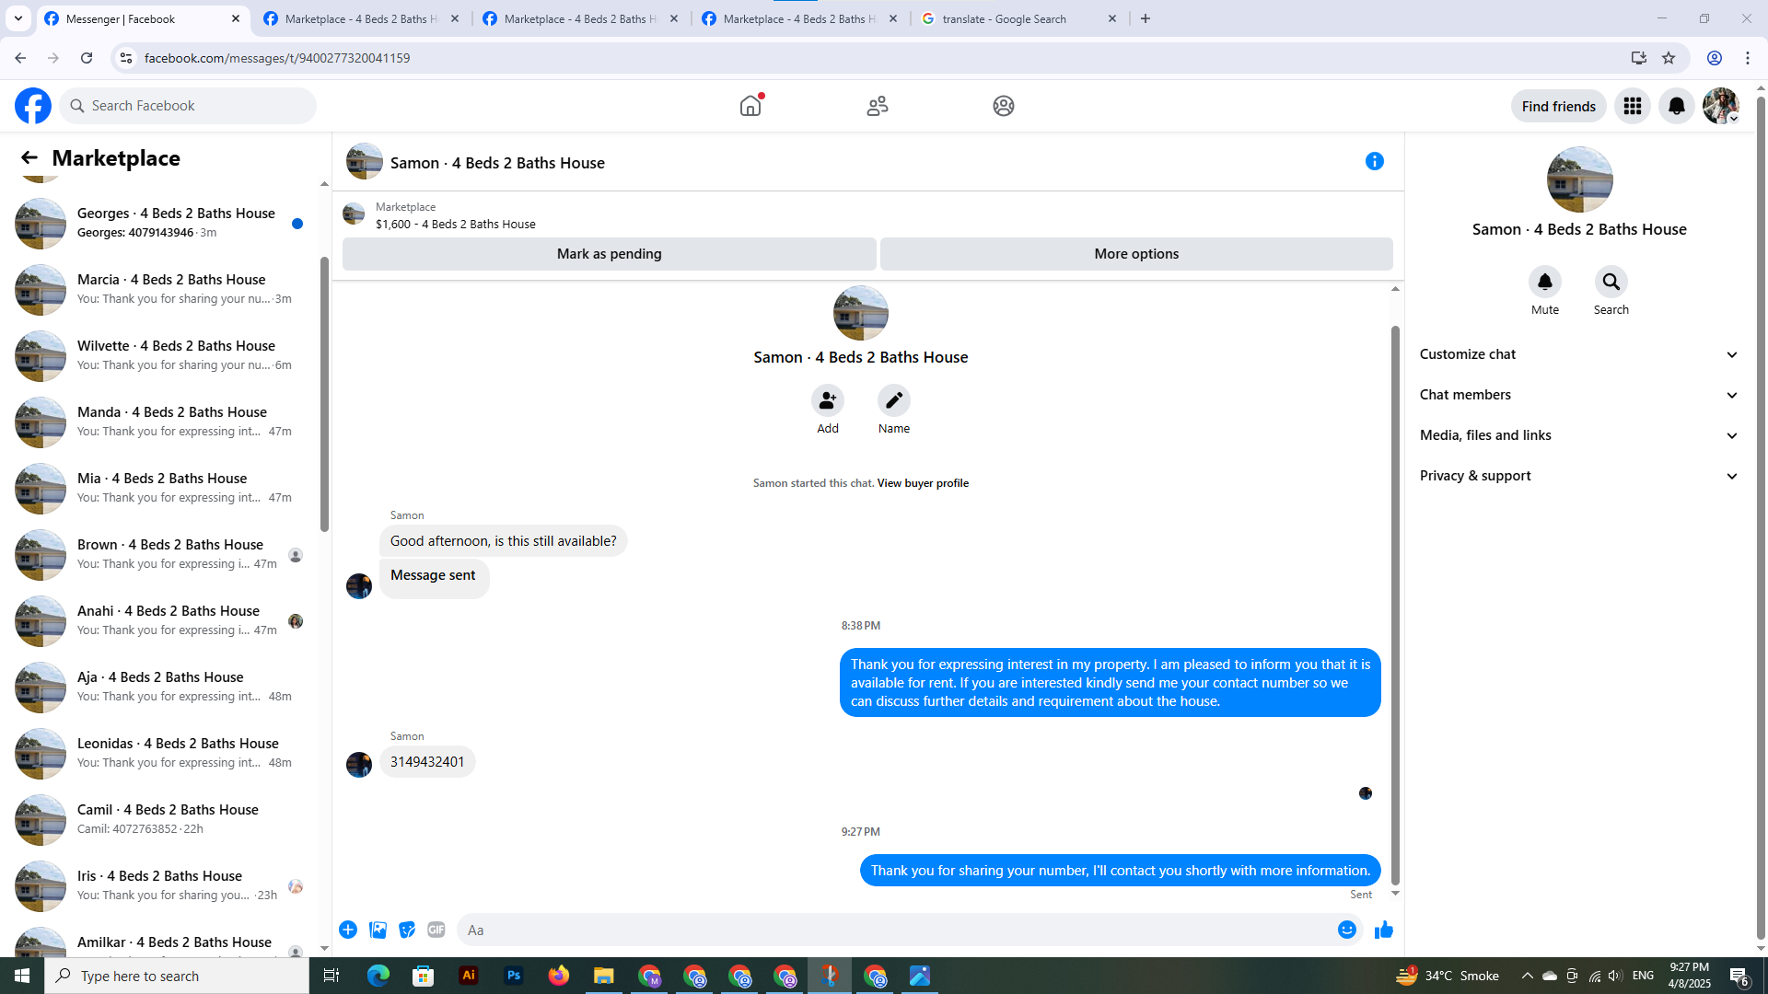Viewport: 1768px width, 994px height.
Task: Open the Georges conversation in Marketplace list
Action: pos(175,222)
